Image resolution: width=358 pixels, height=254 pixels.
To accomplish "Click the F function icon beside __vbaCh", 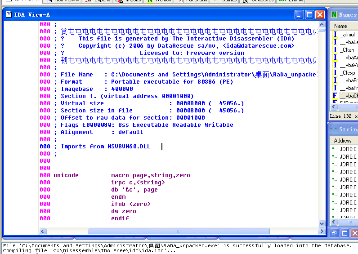I will click(x=335, y=96).
